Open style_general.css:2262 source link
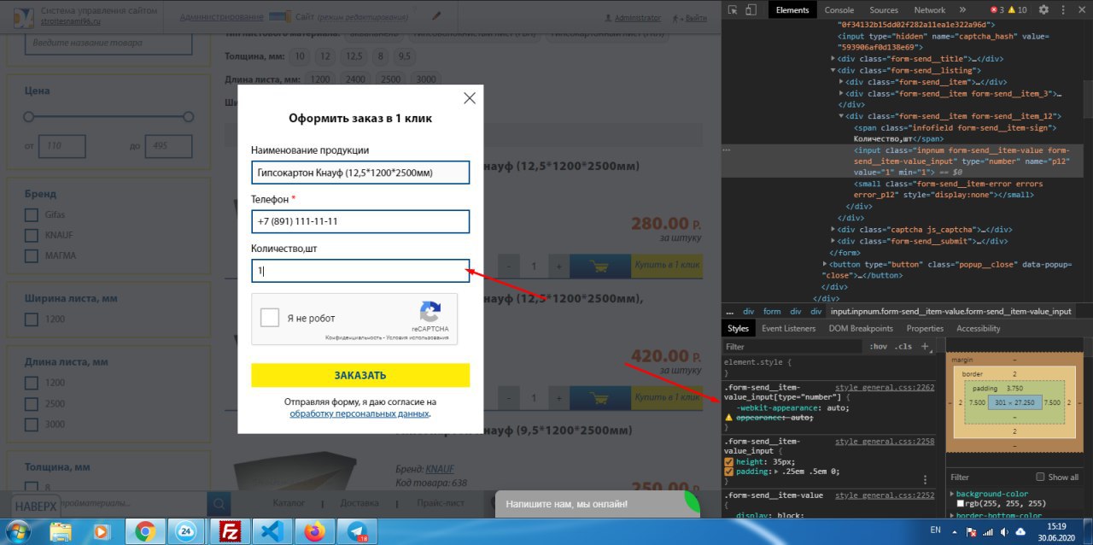Viewport: 1093px width, 545px height. tap(885, 387)
